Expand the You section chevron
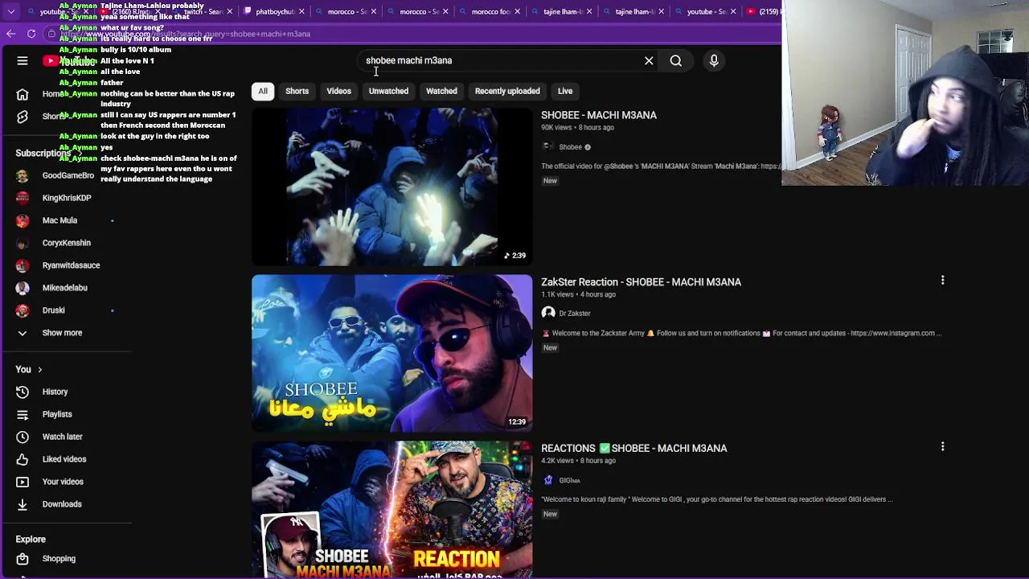This screenshot has height=579, width=1029. click(x=39, y=370)
